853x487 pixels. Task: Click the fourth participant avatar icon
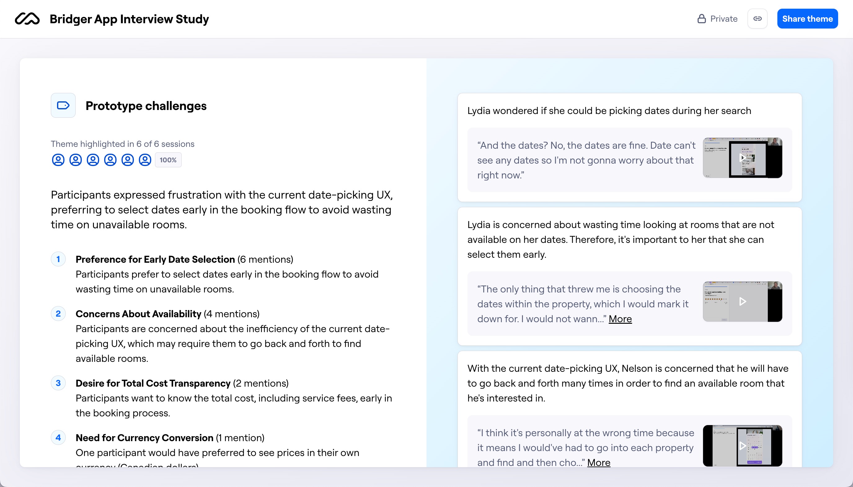click(x=110, y=160)
